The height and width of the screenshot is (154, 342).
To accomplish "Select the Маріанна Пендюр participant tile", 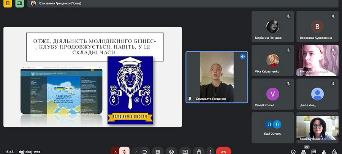I will [272, 26].
